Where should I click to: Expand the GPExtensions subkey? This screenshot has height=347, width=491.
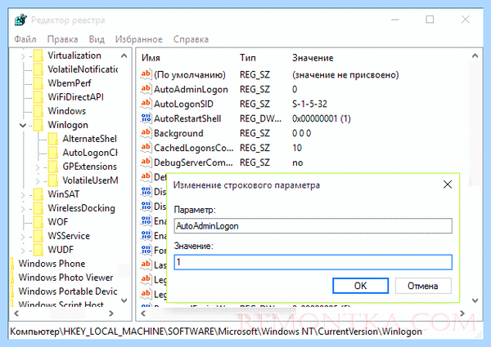coord(38,167)
